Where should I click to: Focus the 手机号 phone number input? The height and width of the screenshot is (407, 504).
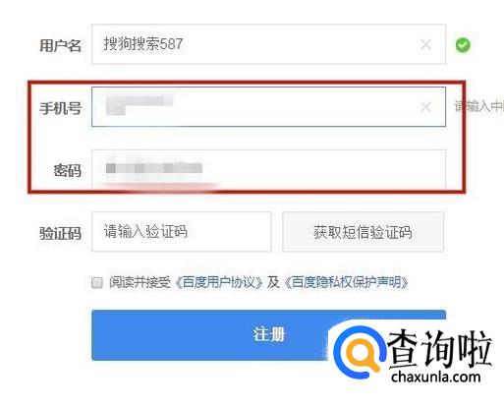coord(268,107)
